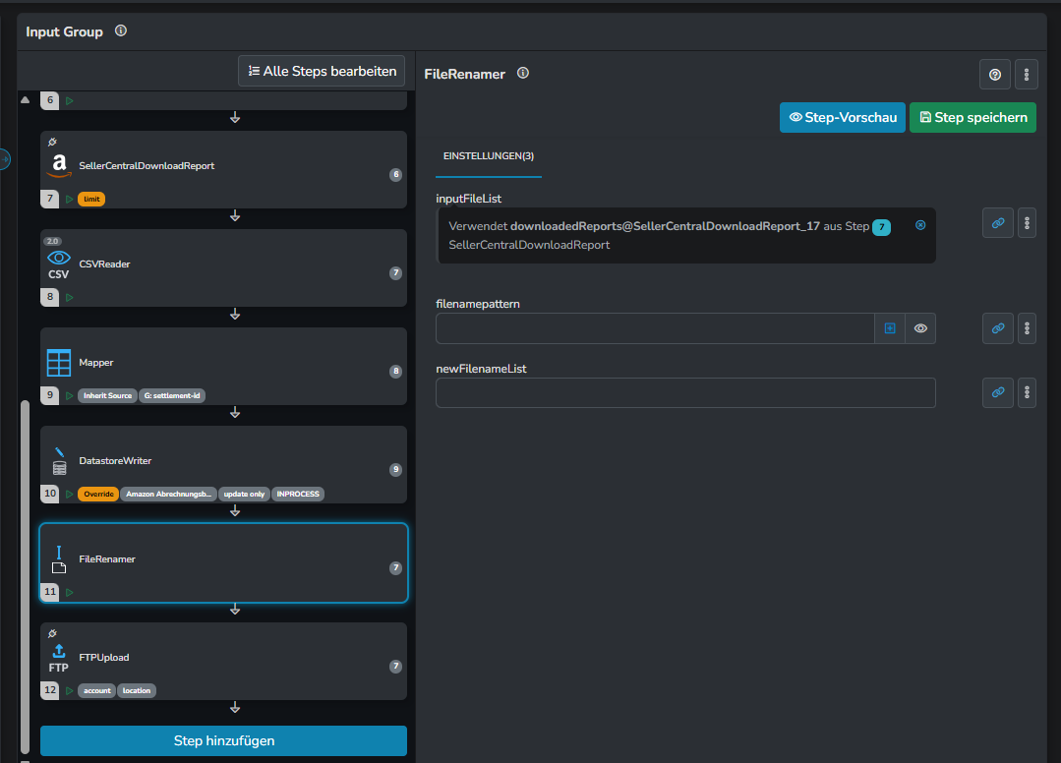Expand the collapsed left side panel arrow

4,159
